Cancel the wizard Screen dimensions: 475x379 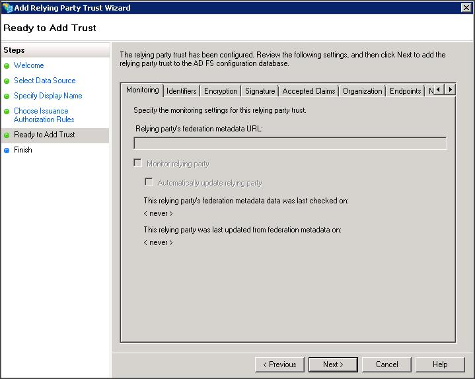coord(386,364)
